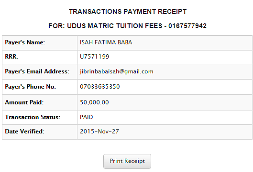
Task: Click the Date Verified label
Action: point(24,132)
